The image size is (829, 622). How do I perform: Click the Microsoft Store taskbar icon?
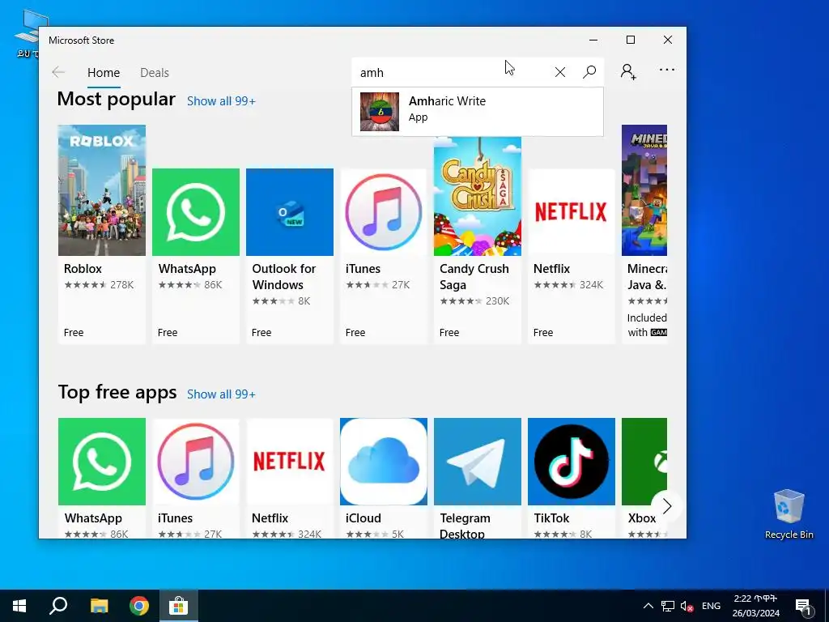179,606
